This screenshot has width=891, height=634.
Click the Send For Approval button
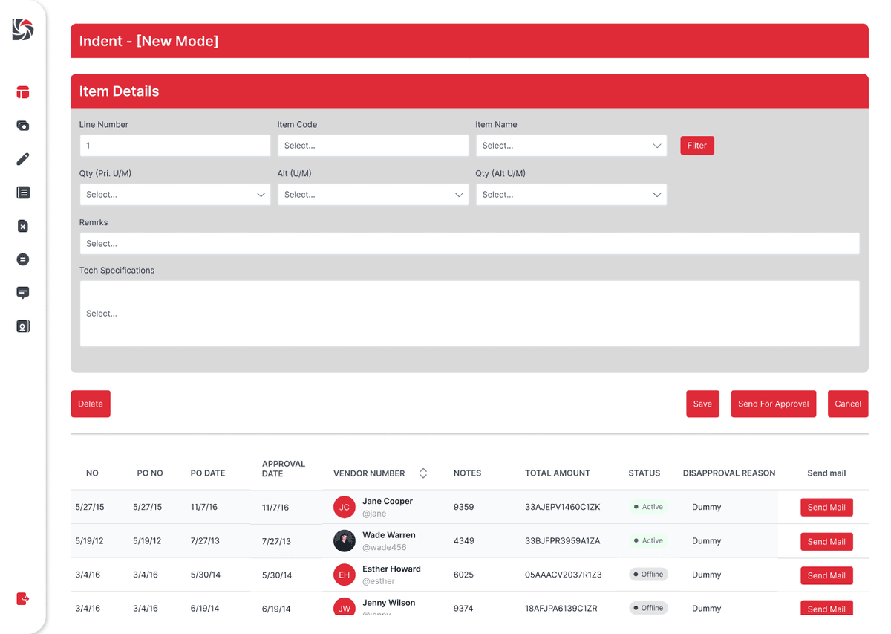point(773,404)
